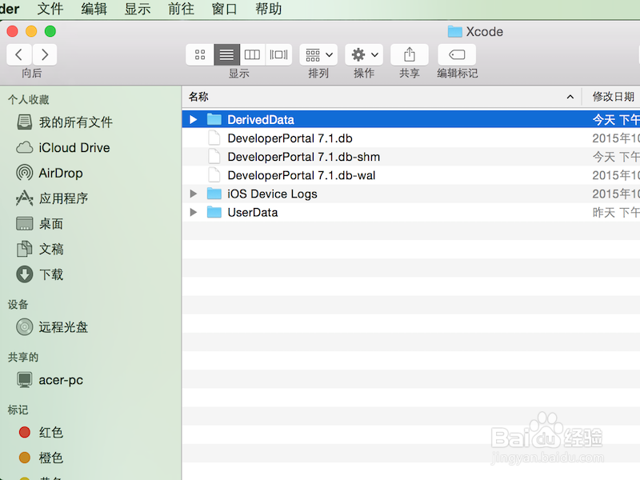Click the back navigation arrow
This screenshot has width=640, height=480.
(18, 54)
